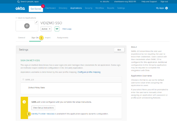Open the notification badge on Get Started
177x121 pixels.
click(43, 6)
